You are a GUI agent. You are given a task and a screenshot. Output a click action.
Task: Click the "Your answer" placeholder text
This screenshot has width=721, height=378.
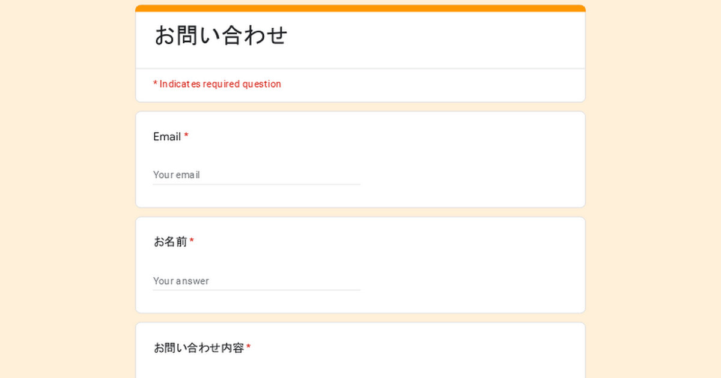click(181, 281)
